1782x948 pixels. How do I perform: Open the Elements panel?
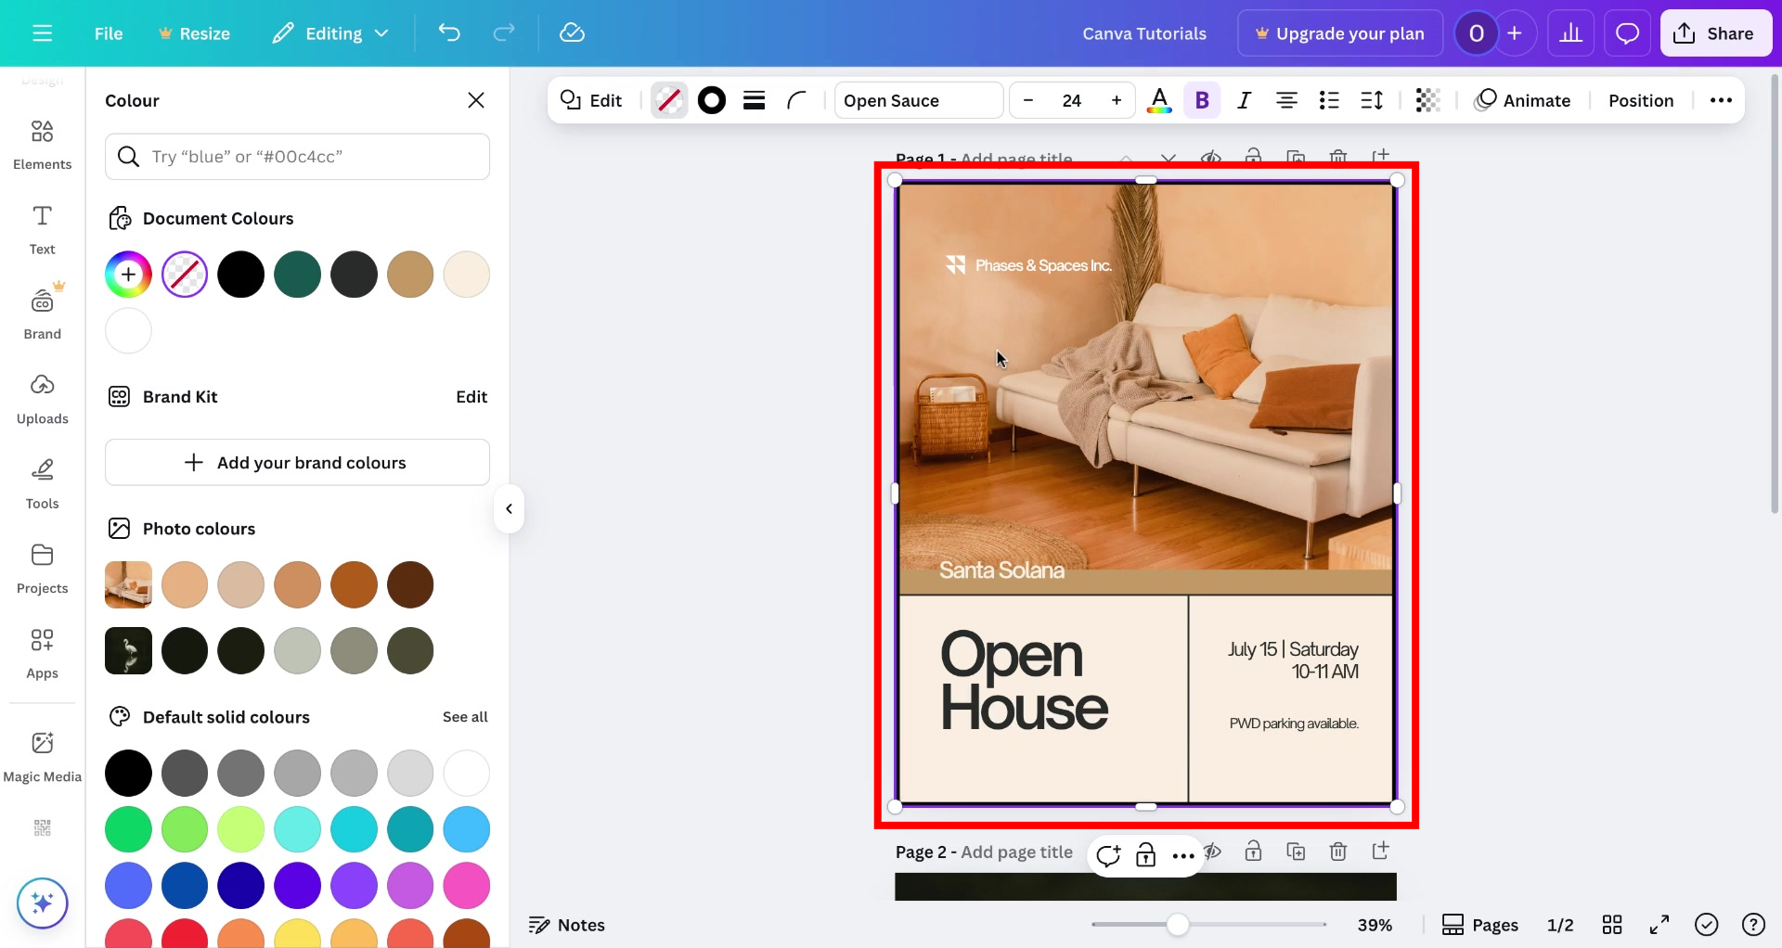click(42, 144)
